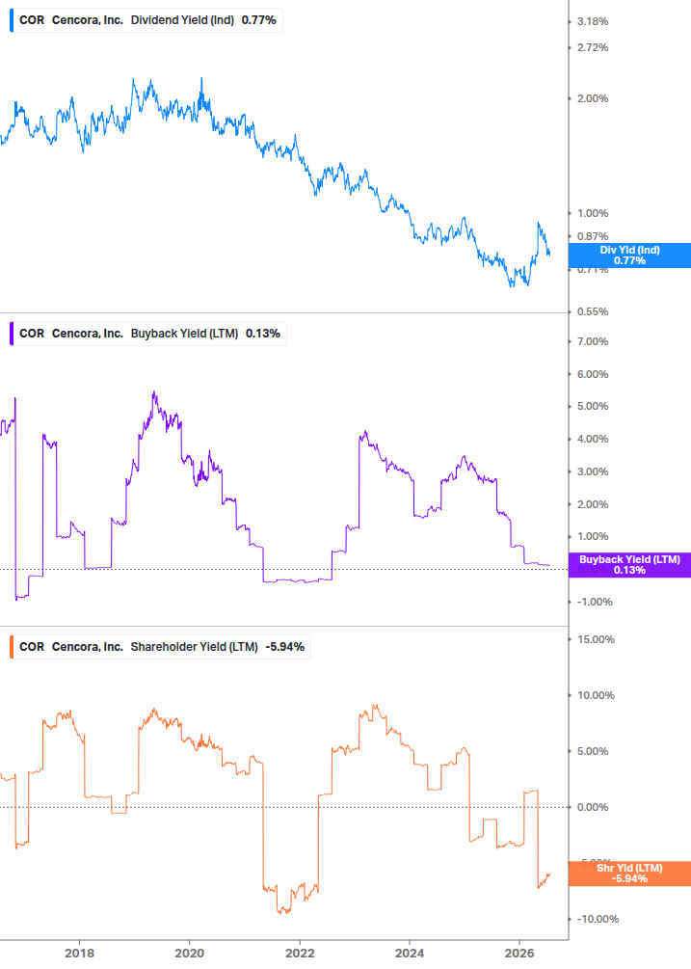Select the purple Buyback Yield (LTM) 0.13% axis tag

pos(629,565)
